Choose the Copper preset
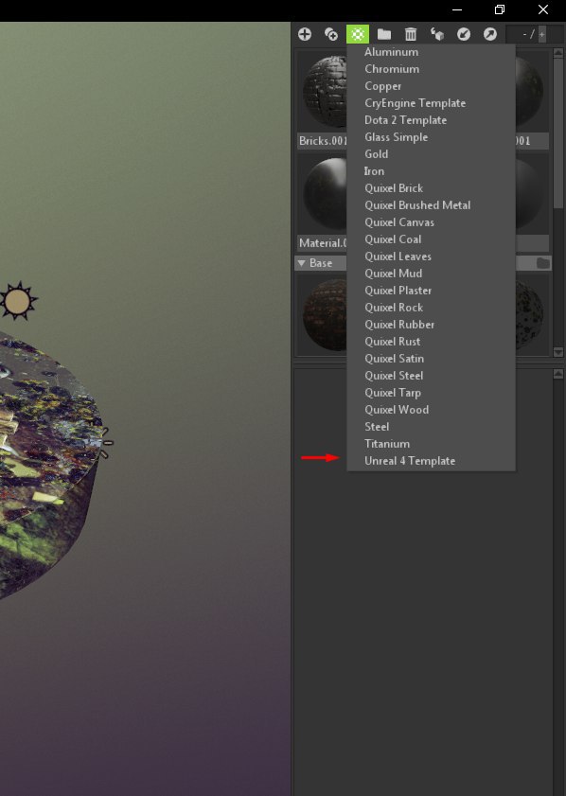 click(x=382, y=86)
